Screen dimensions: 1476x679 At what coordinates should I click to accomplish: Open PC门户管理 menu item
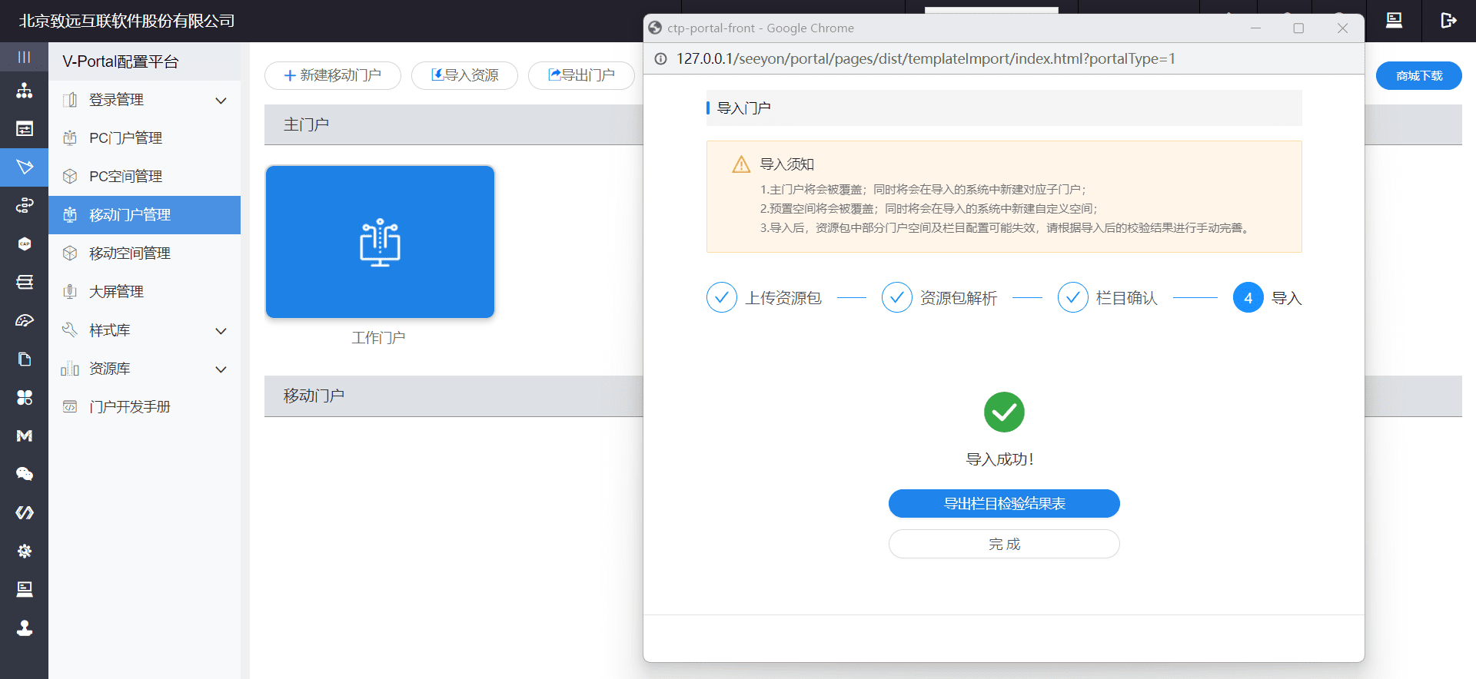tap(145, 138)
